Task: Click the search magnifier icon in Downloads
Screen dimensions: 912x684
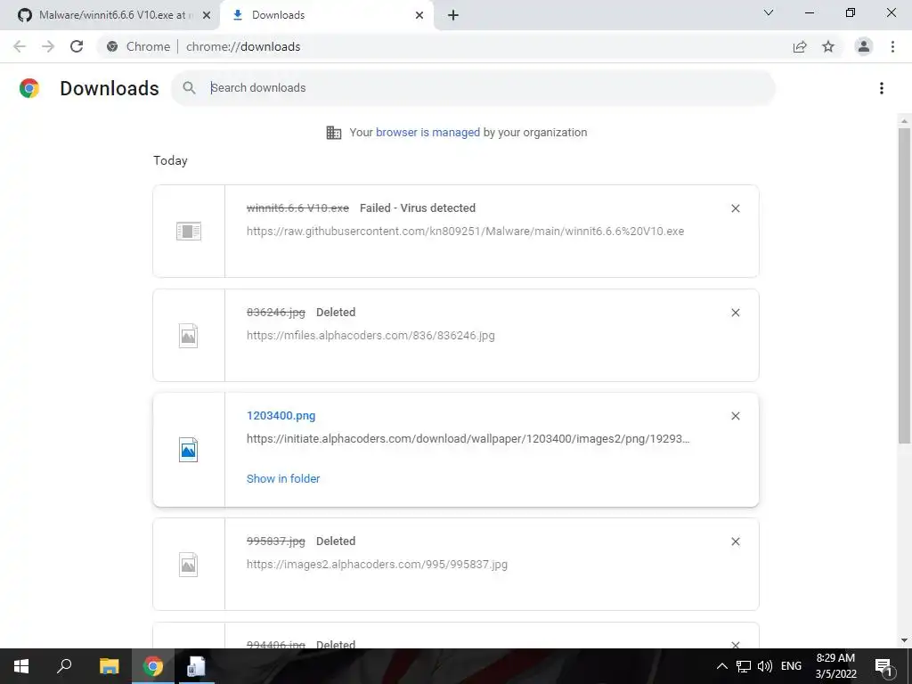Action: 189,88
